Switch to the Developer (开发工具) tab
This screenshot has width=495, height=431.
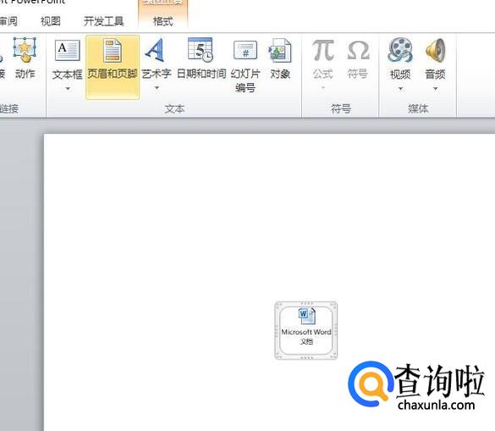[103, 21]
